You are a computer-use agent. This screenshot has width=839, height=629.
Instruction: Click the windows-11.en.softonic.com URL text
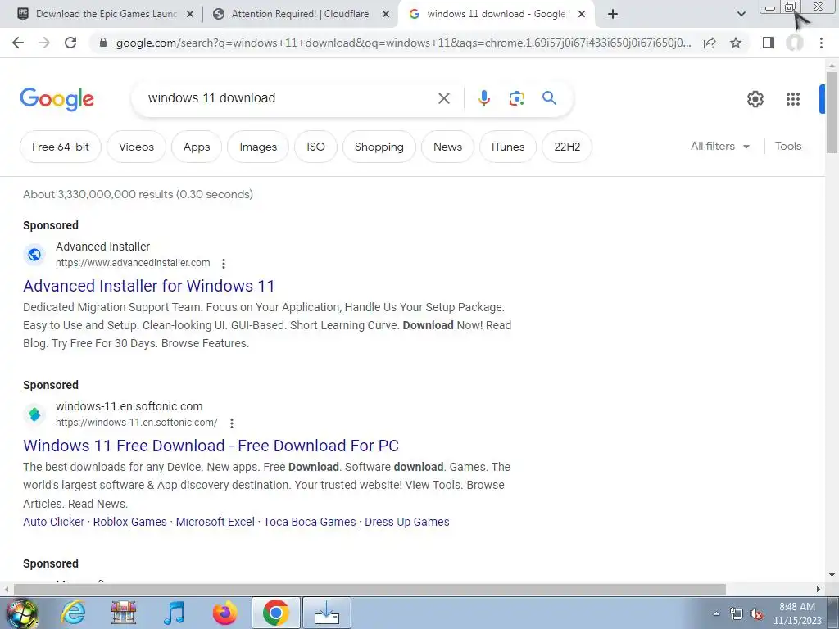pyautogui.click(x=137, y=423)
